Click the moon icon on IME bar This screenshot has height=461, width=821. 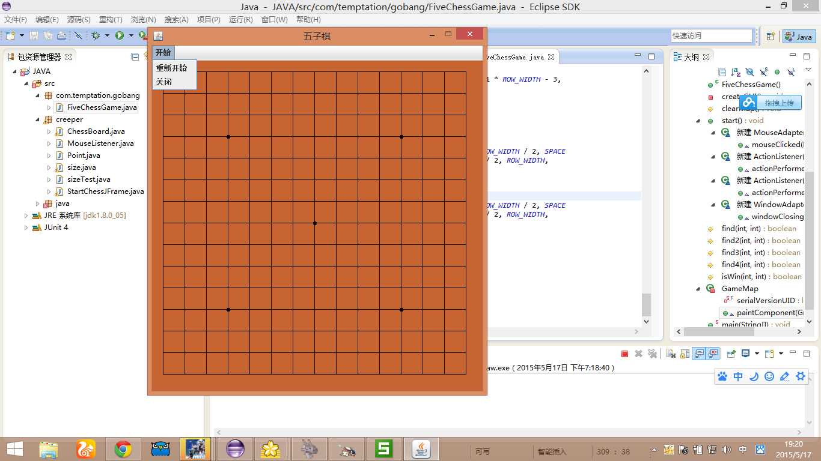pyautogui.click(x=754, y=376)
